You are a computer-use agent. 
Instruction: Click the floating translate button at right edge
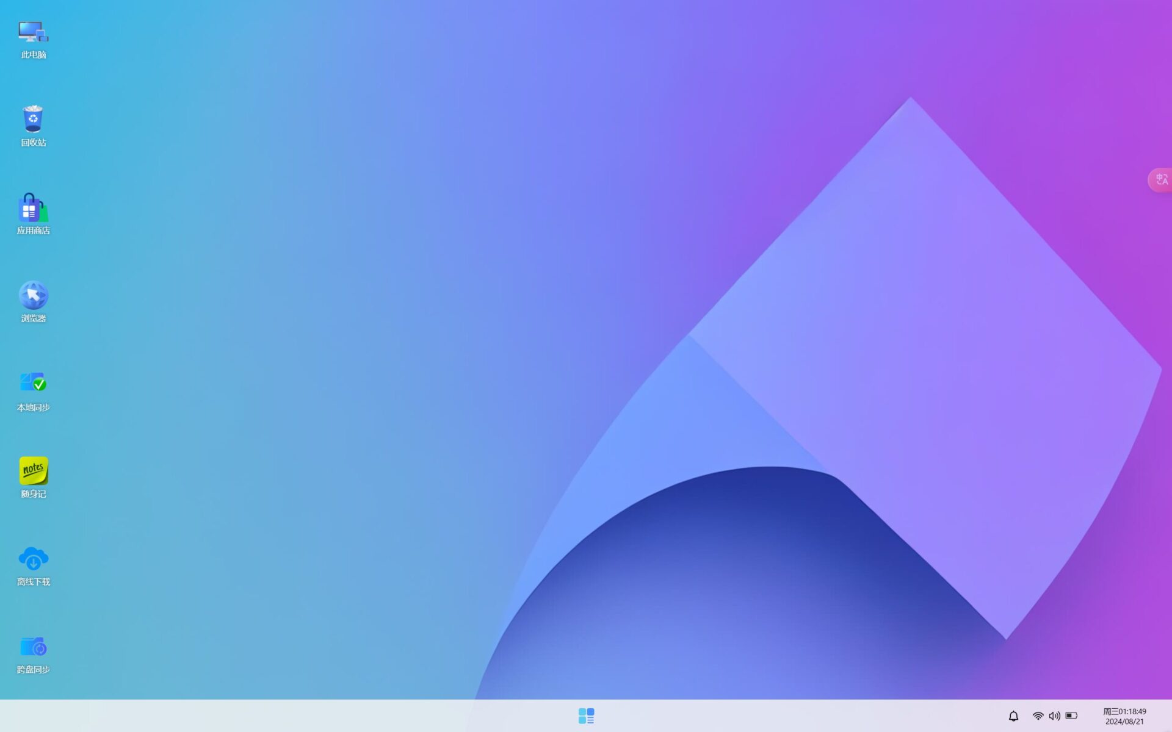tap(1161, 180)
